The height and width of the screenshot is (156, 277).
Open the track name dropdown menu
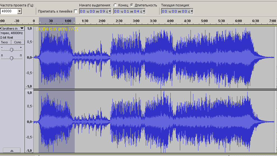click(x=22, y=29)
